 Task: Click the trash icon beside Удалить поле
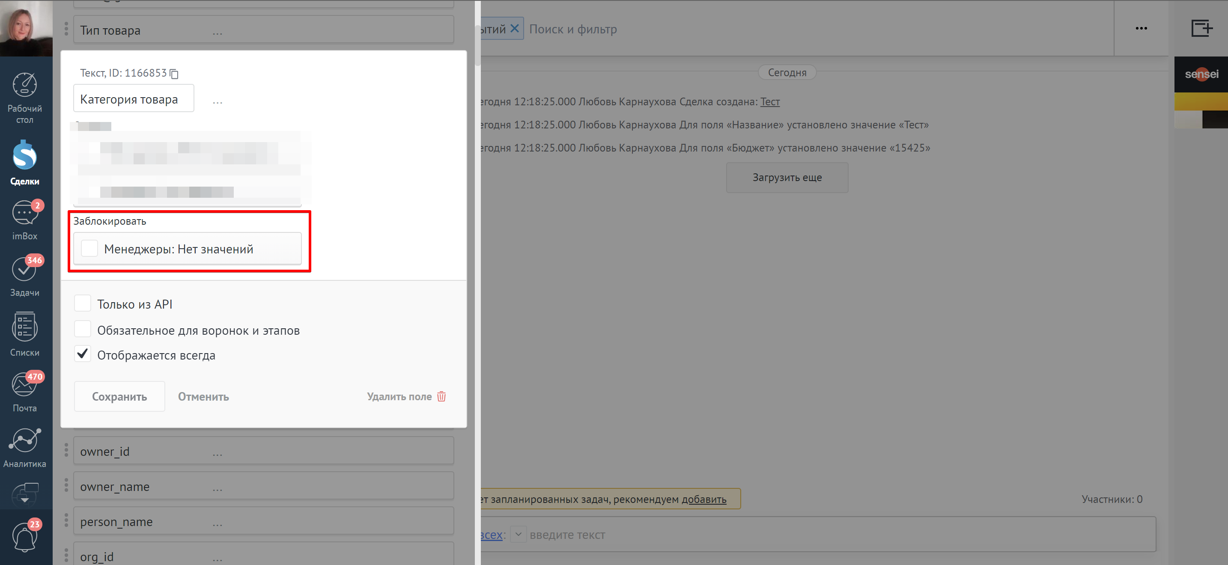[441, 396]
